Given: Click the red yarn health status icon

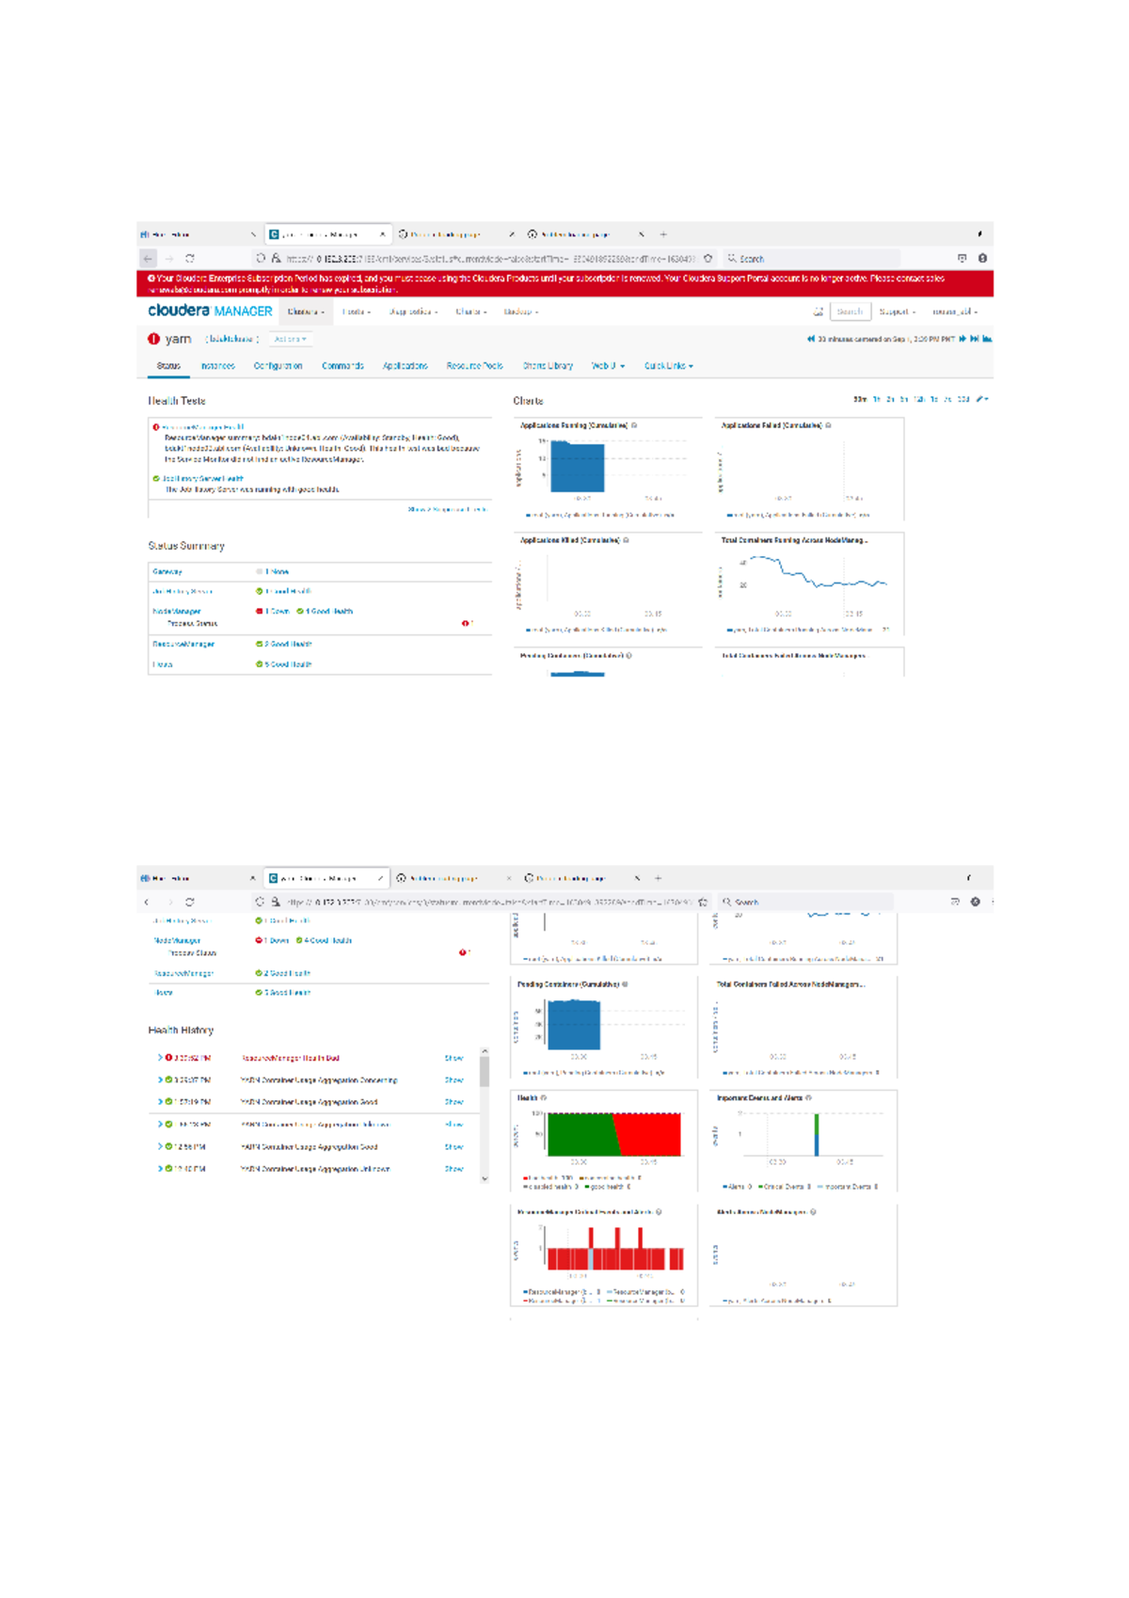Looking at the screenshot, I should click(x=153, y=339).
